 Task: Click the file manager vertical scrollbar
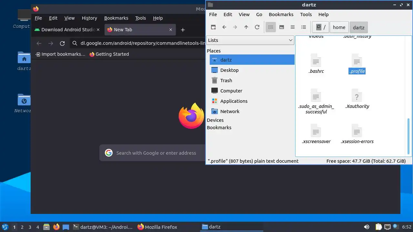pos(408,137)
